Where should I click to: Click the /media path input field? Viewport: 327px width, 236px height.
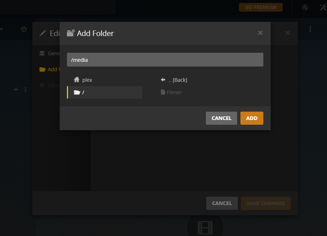point(165,60)
